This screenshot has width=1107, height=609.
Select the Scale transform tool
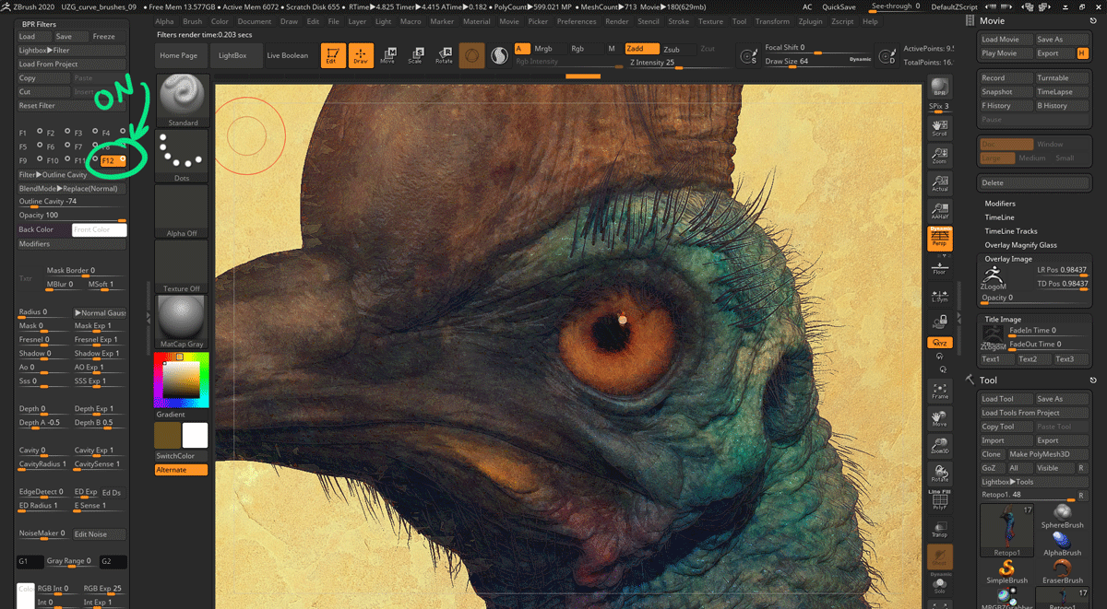coord(415,55)
